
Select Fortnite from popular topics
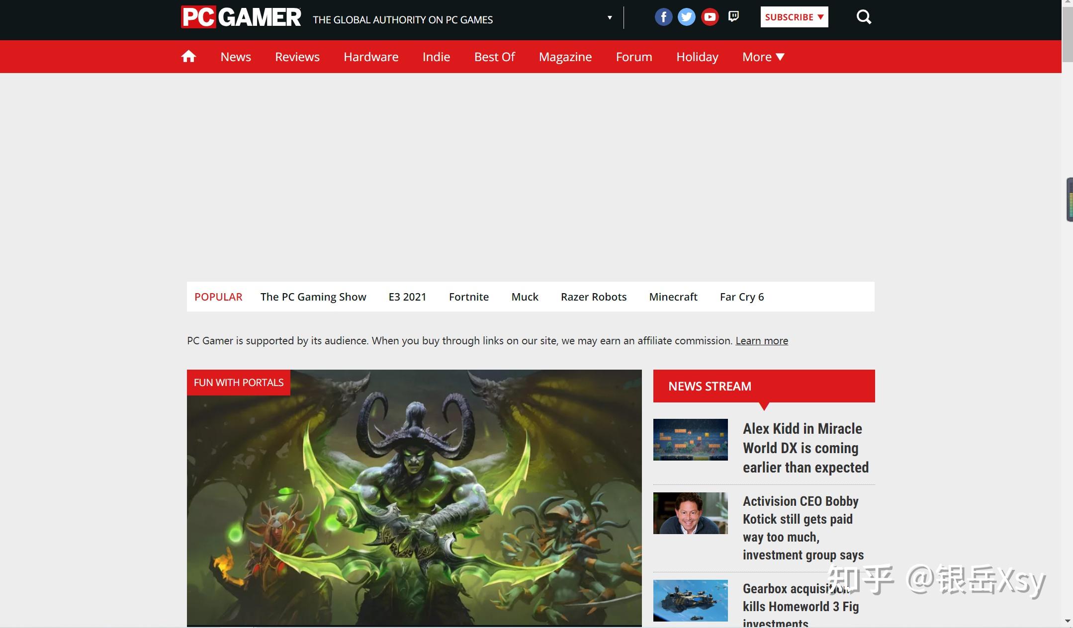468,297
